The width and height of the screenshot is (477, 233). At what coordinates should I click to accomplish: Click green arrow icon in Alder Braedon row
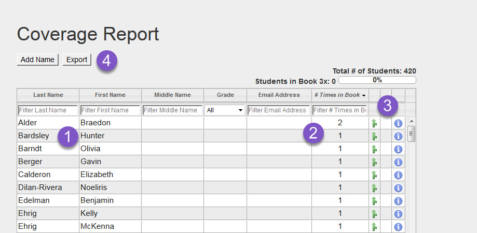pos(374,123)
